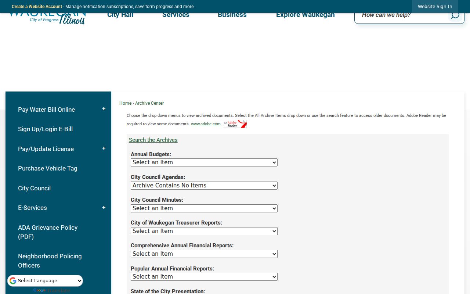Open the Annual Budgets dropdown
The width and height of the screenshot is (470, 294).
pyautogui.click(x=204, y=162)
